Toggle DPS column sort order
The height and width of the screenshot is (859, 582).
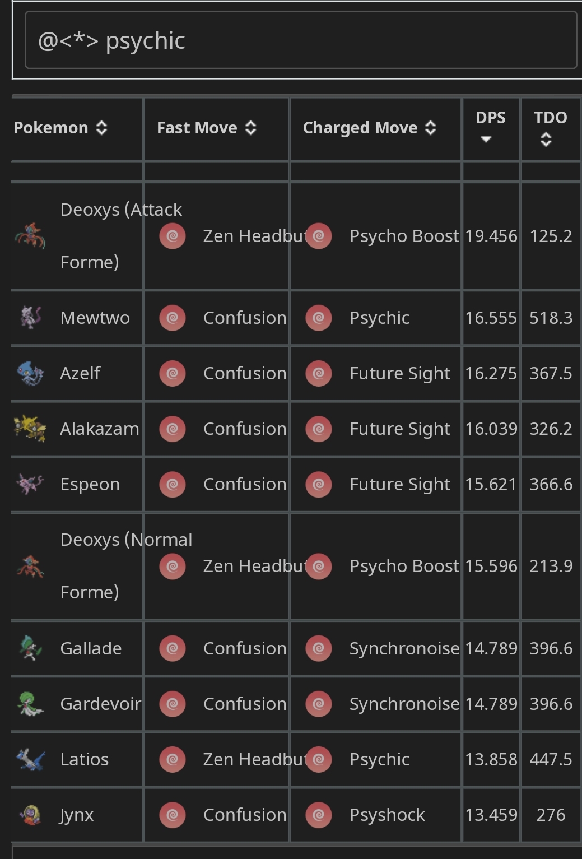pyautogui.click(x=491, y=127)
